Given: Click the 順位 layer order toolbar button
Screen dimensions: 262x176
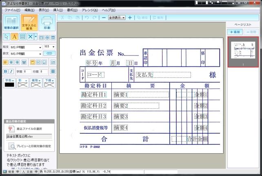Looking at the screenshot, I should point(142,18).
